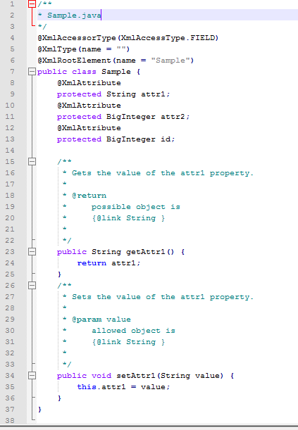Click the comment "Sets the value of the attr1 property."
The image size is (298, 430).
[x=163, y=297]
